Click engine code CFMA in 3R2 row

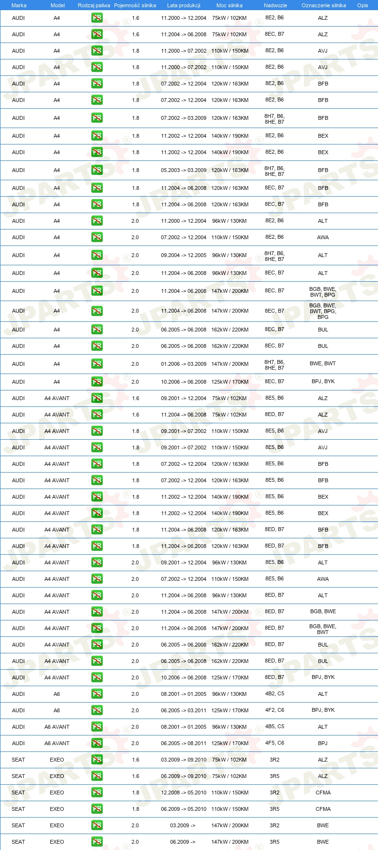pos(323,792)
